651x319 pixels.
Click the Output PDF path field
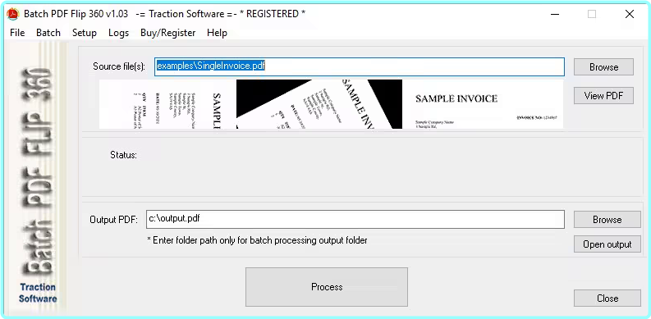coord(355,220)
